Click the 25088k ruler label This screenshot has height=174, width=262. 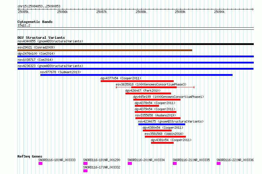(x=141, y=12)
